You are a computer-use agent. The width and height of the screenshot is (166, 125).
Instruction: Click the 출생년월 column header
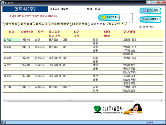(27, 32)
